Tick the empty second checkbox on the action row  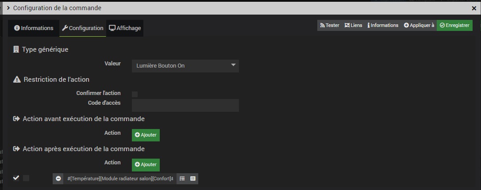[x=27, y=178]
